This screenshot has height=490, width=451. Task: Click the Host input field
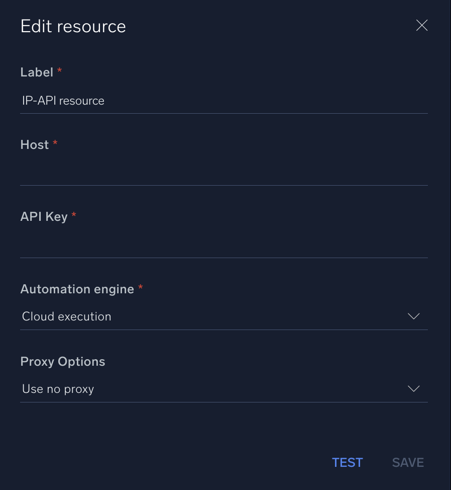click(224, 174)
